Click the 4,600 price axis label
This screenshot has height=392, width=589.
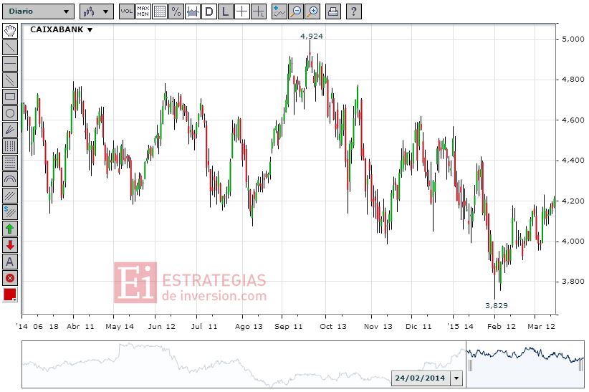573,120
